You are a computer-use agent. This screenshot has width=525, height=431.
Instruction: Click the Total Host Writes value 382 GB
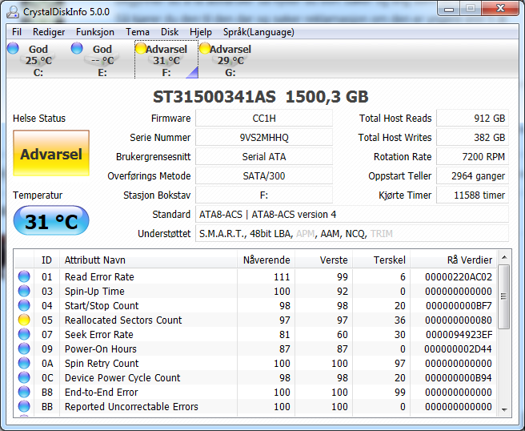[x=472, y=138]
